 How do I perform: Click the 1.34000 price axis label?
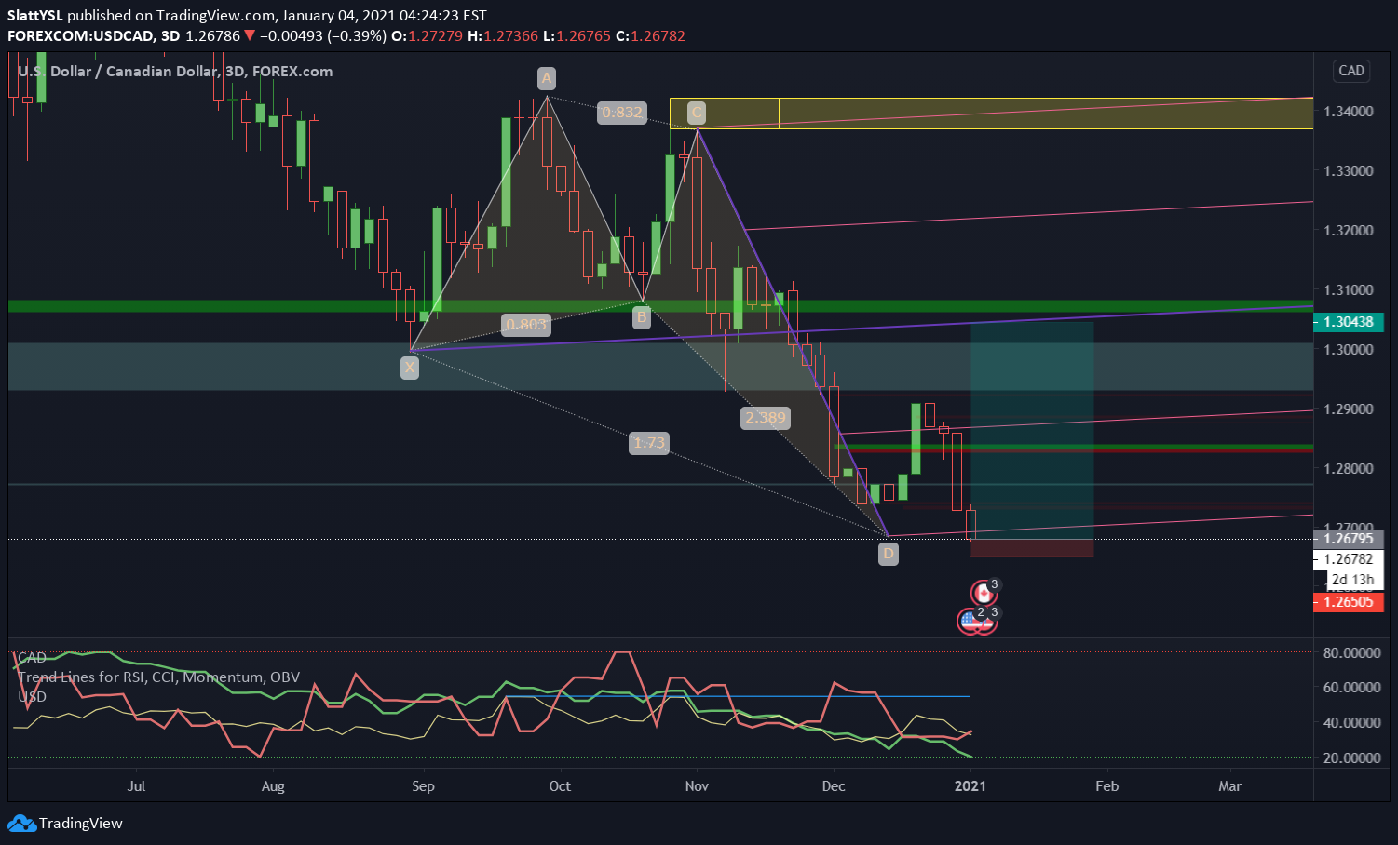pyautogui.click(x=1349, y=111)
